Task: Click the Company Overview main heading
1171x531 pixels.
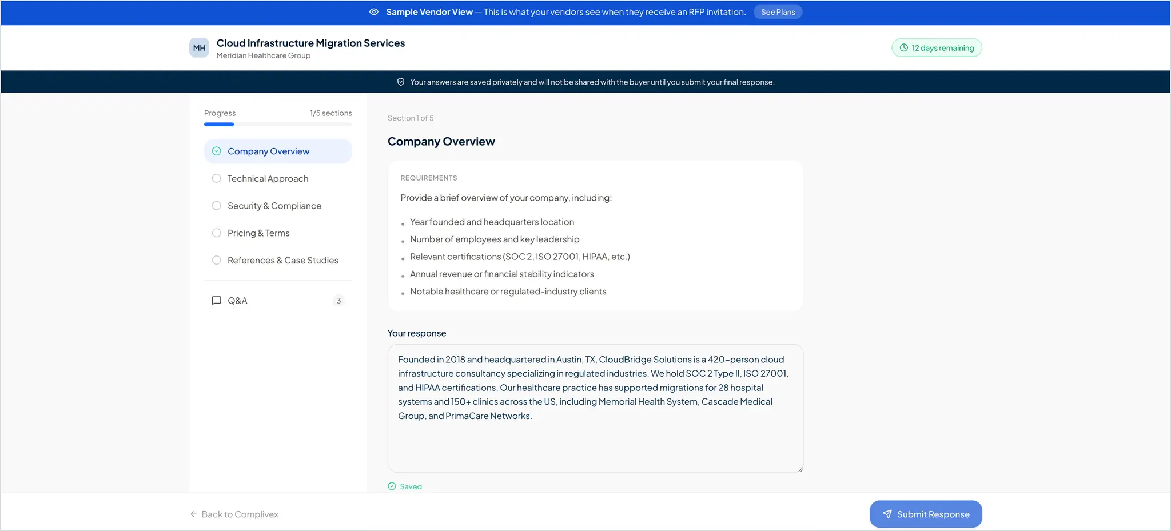Action: point(441,142)
